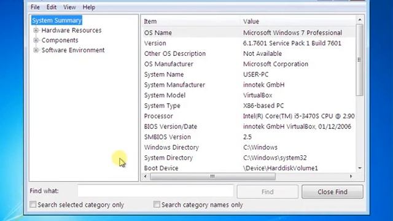The width and height of the screenshot is (393, 221).
Task: Click the vertical scrollbar up arrow
Action: 360,20
